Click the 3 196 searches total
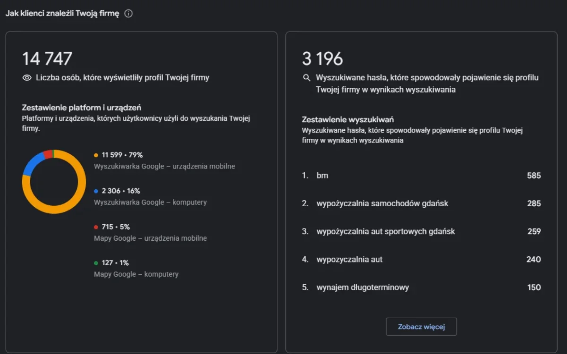Image resolution: width=567 pixels, height=354 pixels. point(323,59)
